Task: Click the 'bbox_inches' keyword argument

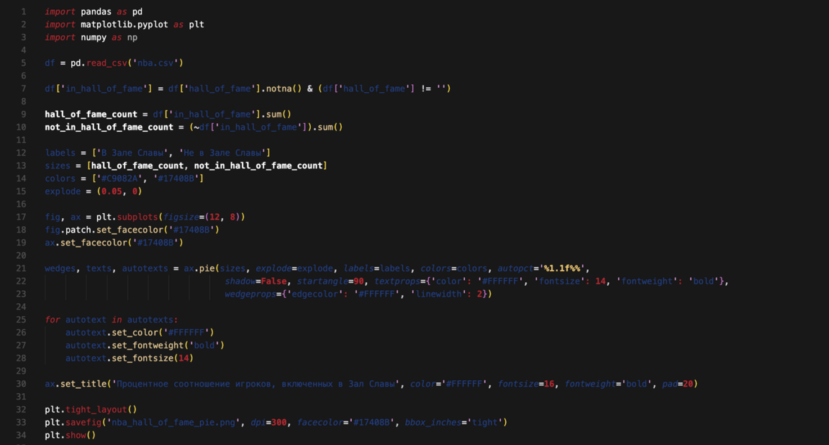Action: [433, 422]
